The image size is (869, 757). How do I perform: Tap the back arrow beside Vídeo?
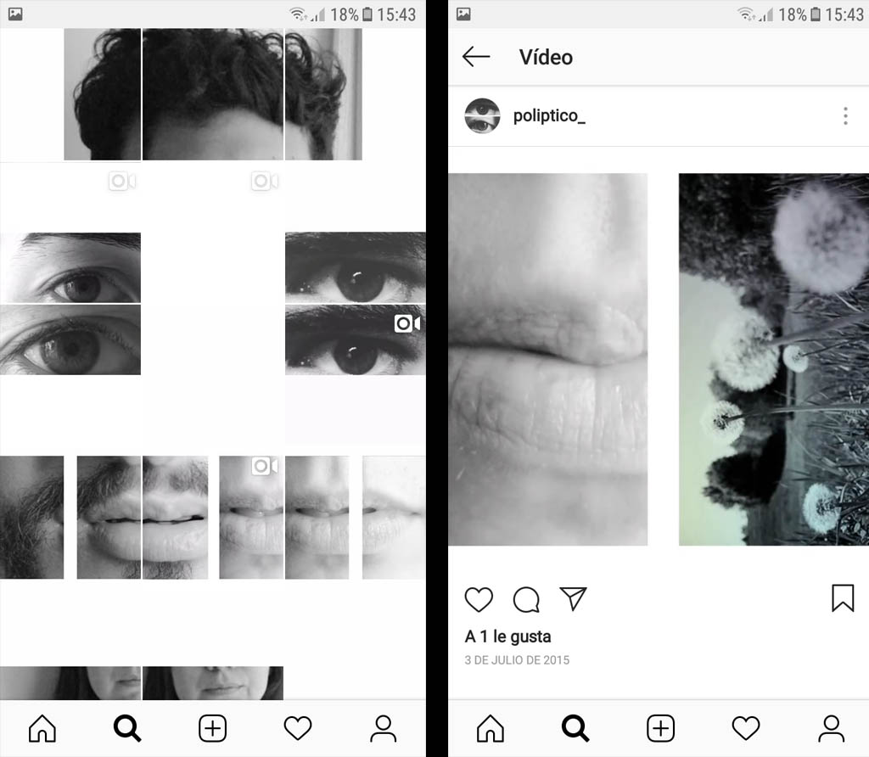(x=476, y=57)
